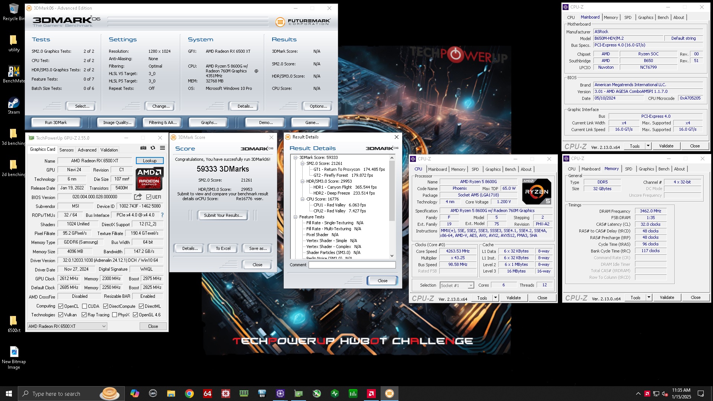Viewport: 713px width, 401px height.
Task: Open the Bench tab in the Mainboard CPU-Z window
Action: [663, 17]
